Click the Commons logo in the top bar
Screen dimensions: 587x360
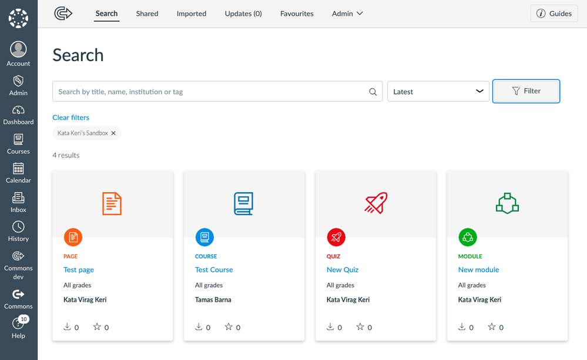pos(63,14)
